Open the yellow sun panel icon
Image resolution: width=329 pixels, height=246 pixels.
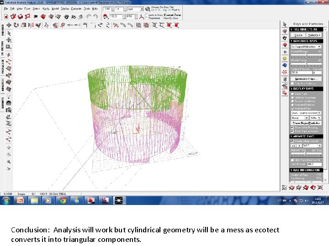pos(285,59)
